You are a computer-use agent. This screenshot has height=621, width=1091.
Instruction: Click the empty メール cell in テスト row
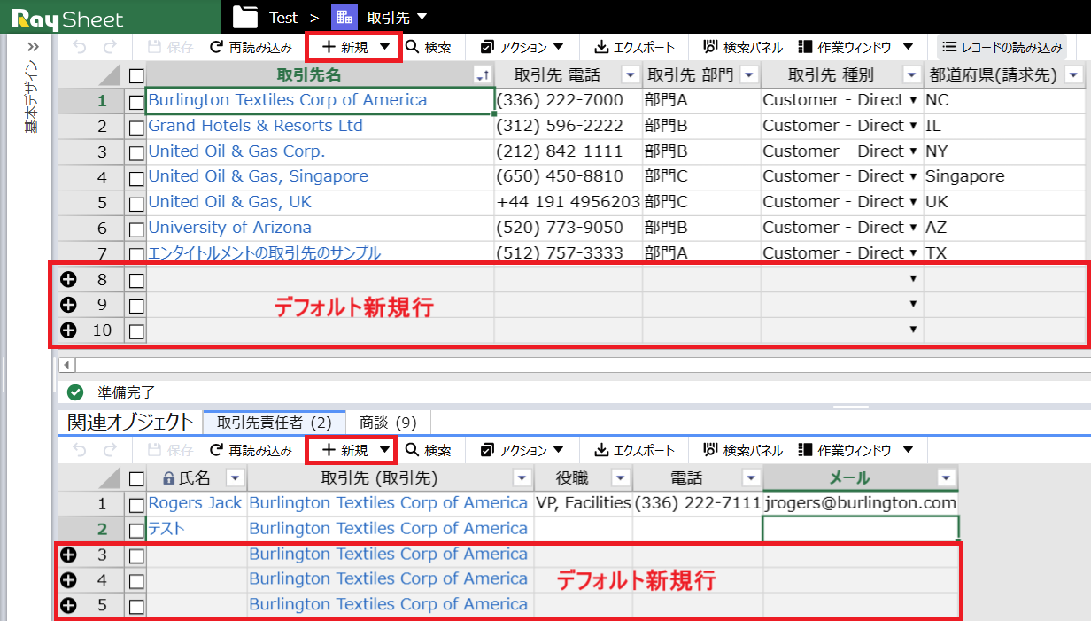point(860,529)
